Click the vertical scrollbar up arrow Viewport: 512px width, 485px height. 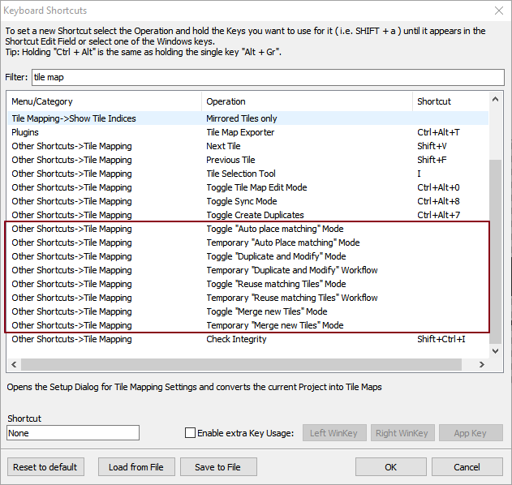495,99
